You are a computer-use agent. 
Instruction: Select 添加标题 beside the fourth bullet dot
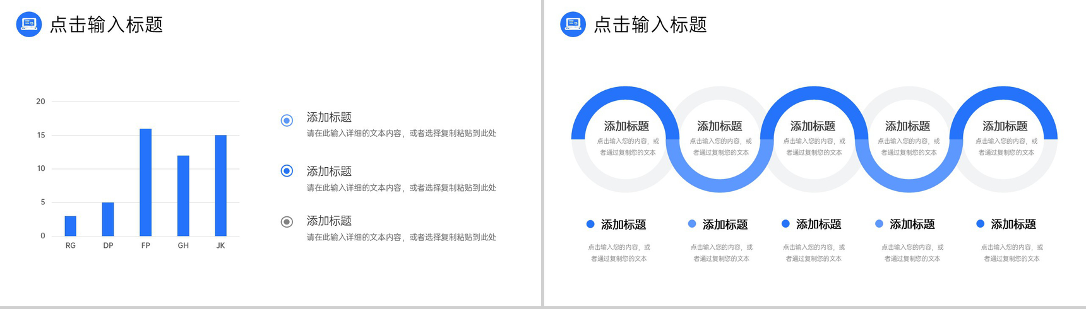(912, 224)
